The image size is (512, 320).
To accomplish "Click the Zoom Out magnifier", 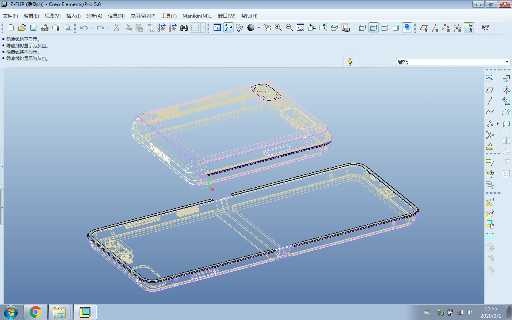I will (289, 28).
